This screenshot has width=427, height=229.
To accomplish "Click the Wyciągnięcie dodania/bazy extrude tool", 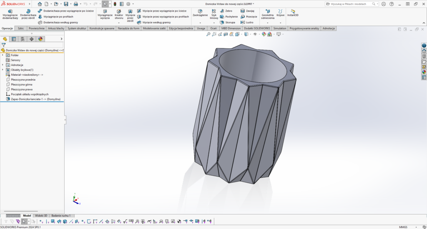I will click(x=10, y=15).
